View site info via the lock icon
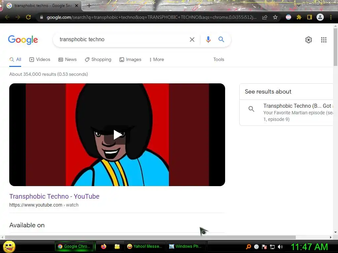338x253 pixels. coord(41,17)
